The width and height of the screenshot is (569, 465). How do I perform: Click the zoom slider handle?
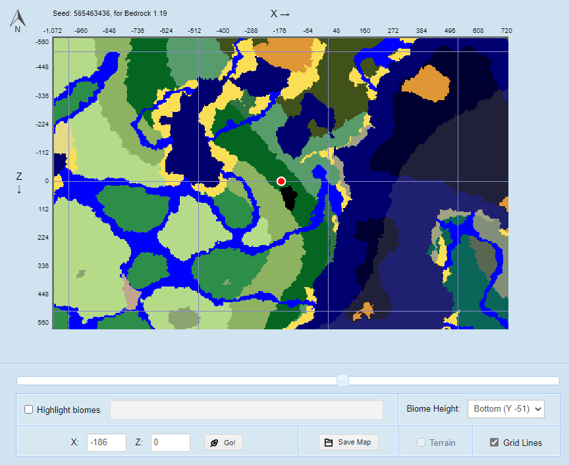[x=342, y=380]
